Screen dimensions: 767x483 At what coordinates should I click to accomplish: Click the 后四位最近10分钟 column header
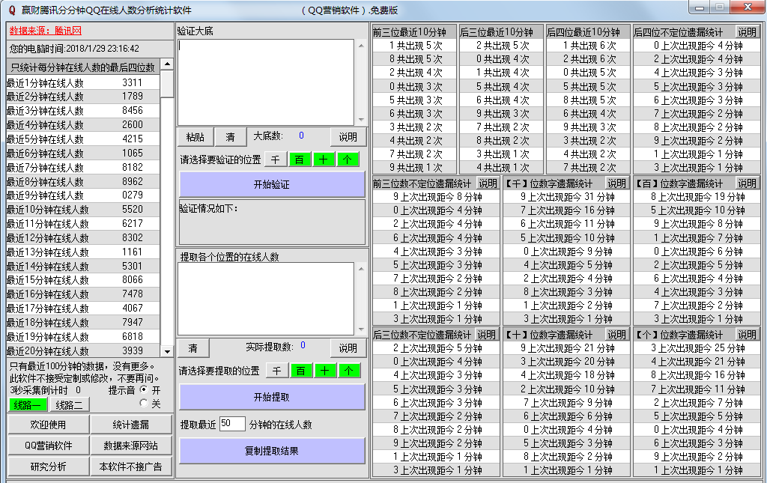tap(589, 32)
